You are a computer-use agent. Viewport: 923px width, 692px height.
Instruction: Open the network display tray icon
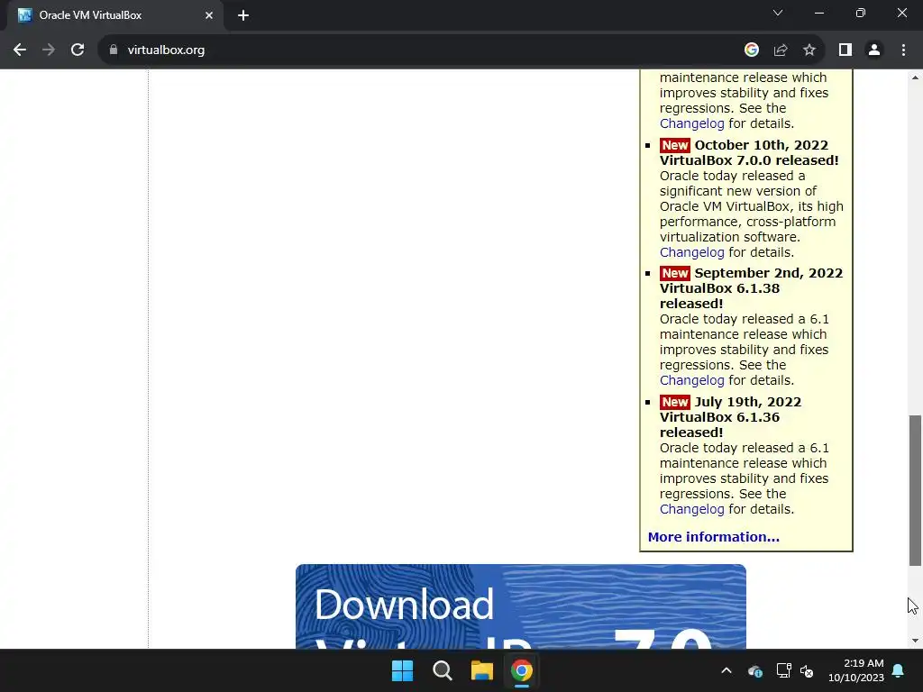[783, 670]
